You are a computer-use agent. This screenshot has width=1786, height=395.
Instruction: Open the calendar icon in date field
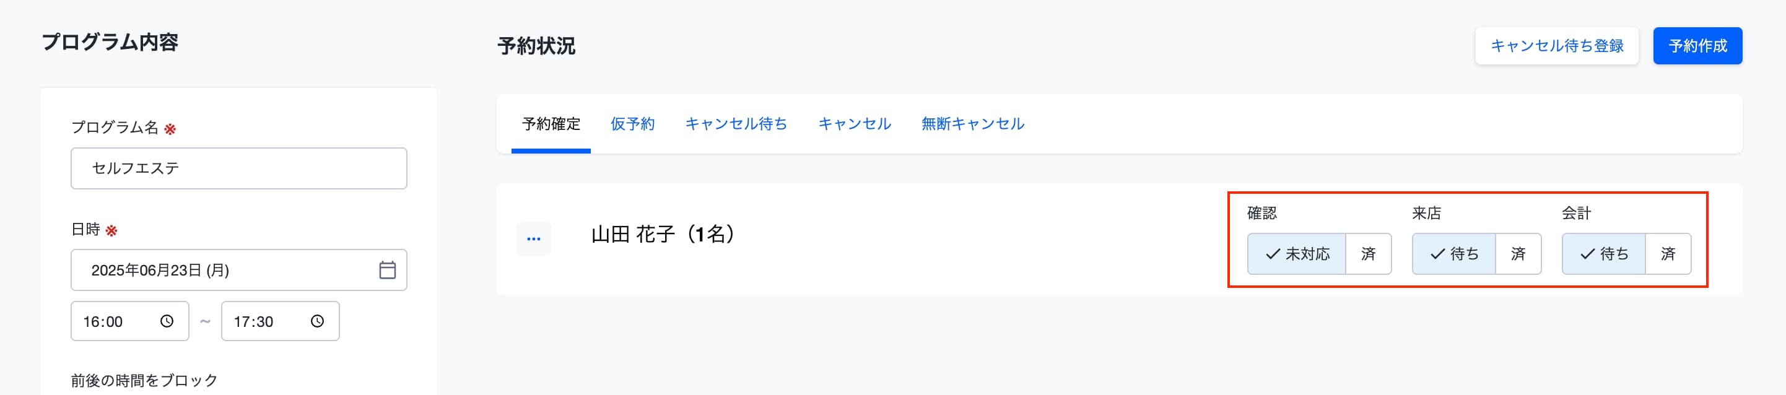388,269
